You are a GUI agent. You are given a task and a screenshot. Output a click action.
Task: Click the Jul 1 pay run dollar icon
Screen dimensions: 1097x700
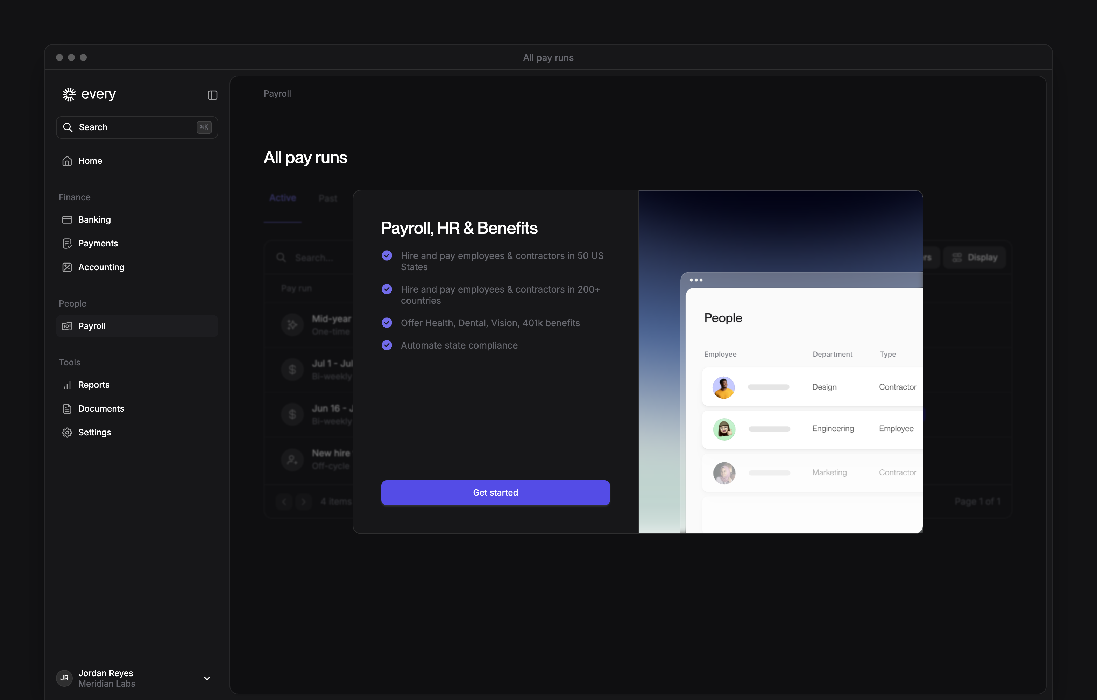(292, 370)
